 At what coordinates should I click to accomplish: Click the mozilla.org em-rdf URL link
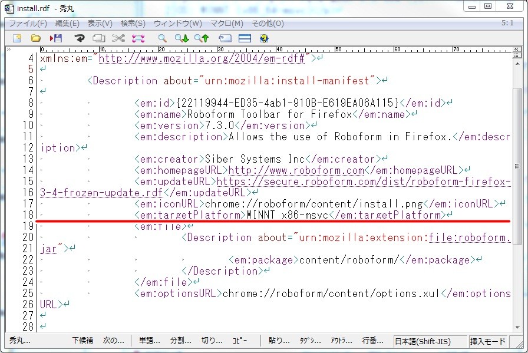point(202,58)
